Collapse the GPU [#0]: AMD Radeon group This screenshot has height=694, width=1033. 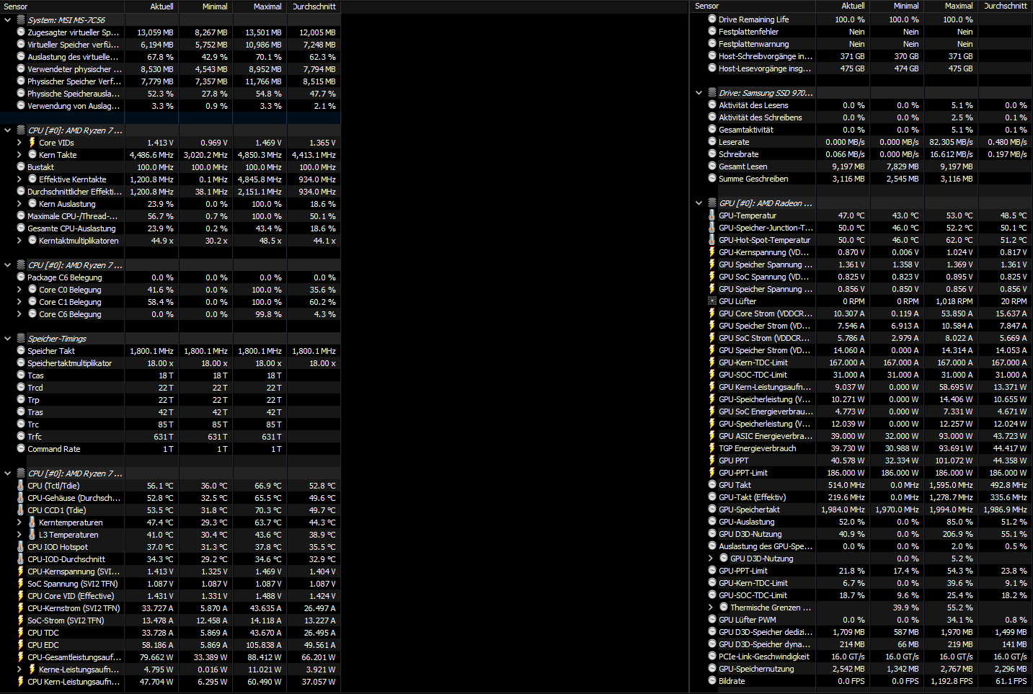(x=699, y=203)
